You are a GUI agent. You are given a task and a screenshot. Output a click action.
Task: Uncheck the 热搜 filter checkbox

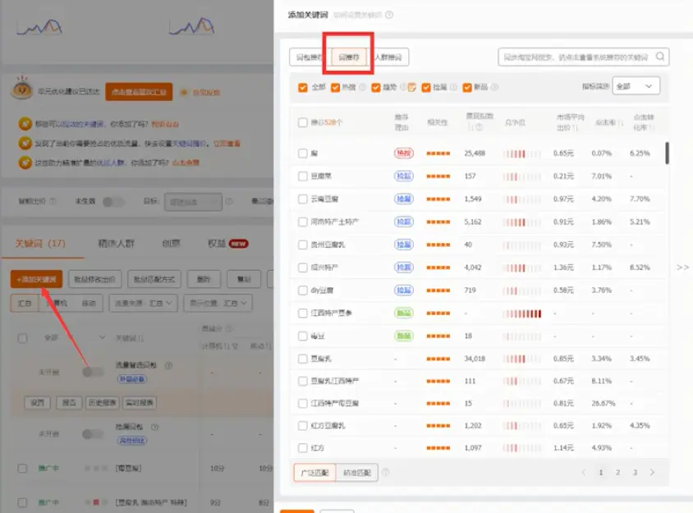point(335,88)
